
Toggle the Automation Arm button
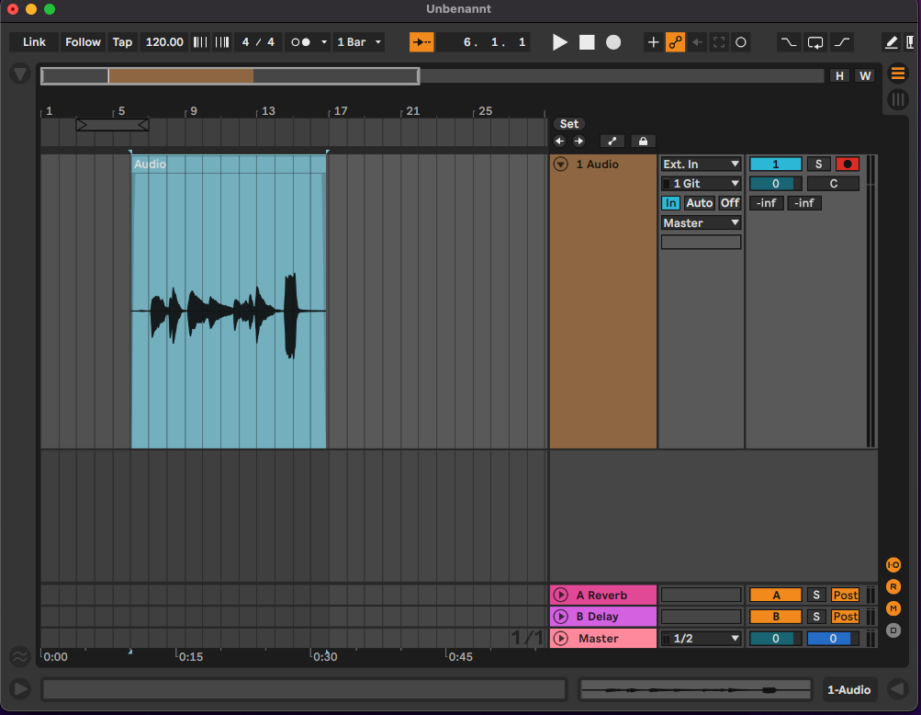(676, 42)
